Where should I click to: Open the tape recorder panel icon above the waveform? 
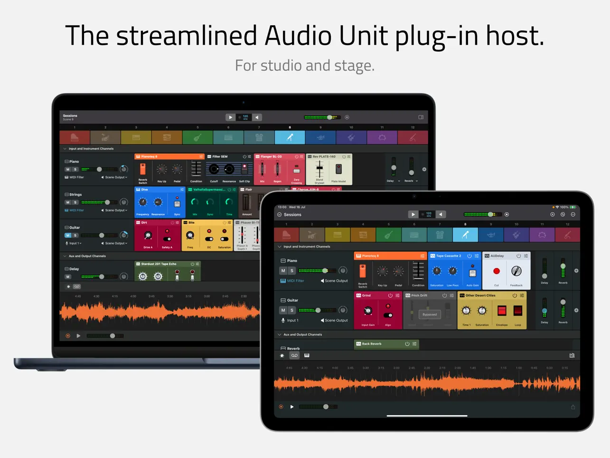point(294,355)
